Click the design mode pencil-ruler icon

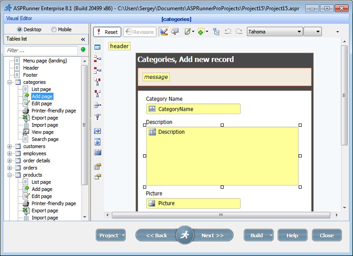click(x=164, y=32)
